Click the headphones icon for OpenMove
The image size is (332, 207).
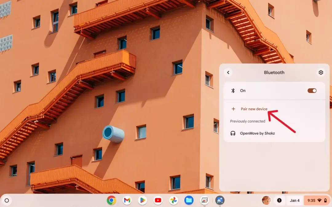[233, 133]
